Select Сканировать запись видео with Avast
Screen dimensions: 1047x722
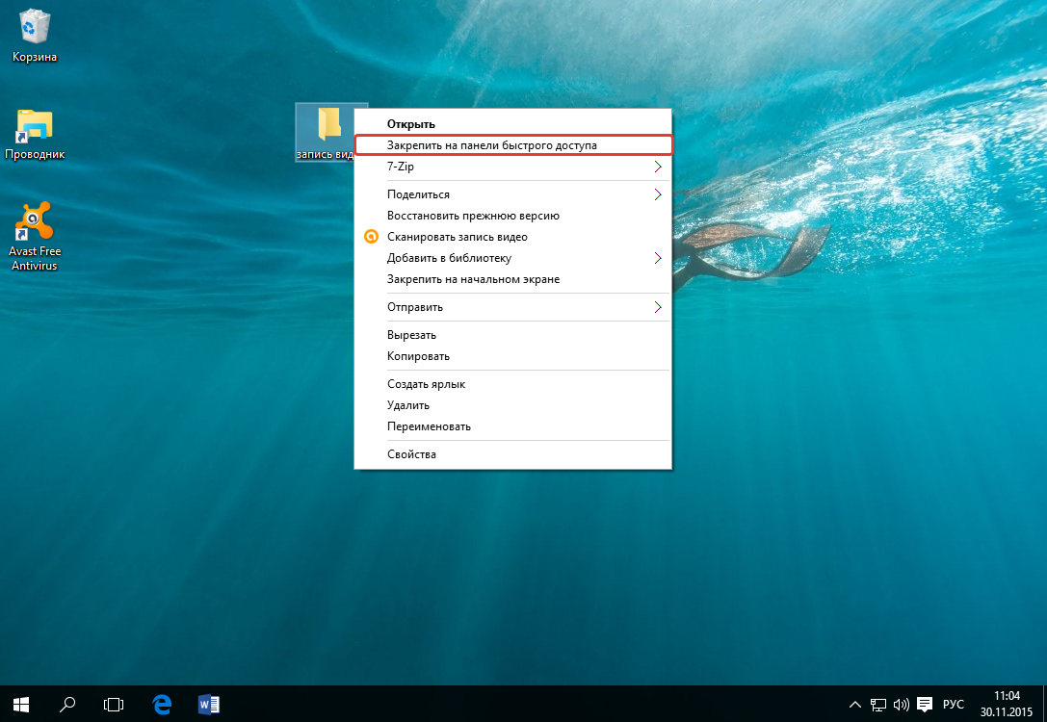pyautogui.click(x=457, y=237)
